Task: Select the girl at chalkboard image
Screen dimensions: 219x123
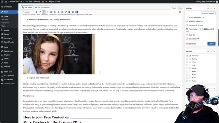Action: click(x=59, y=54)
